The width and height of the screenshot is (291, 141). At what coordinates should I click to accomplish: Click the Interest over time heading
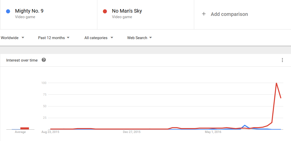pyautogui.click(x=22, y=60)
